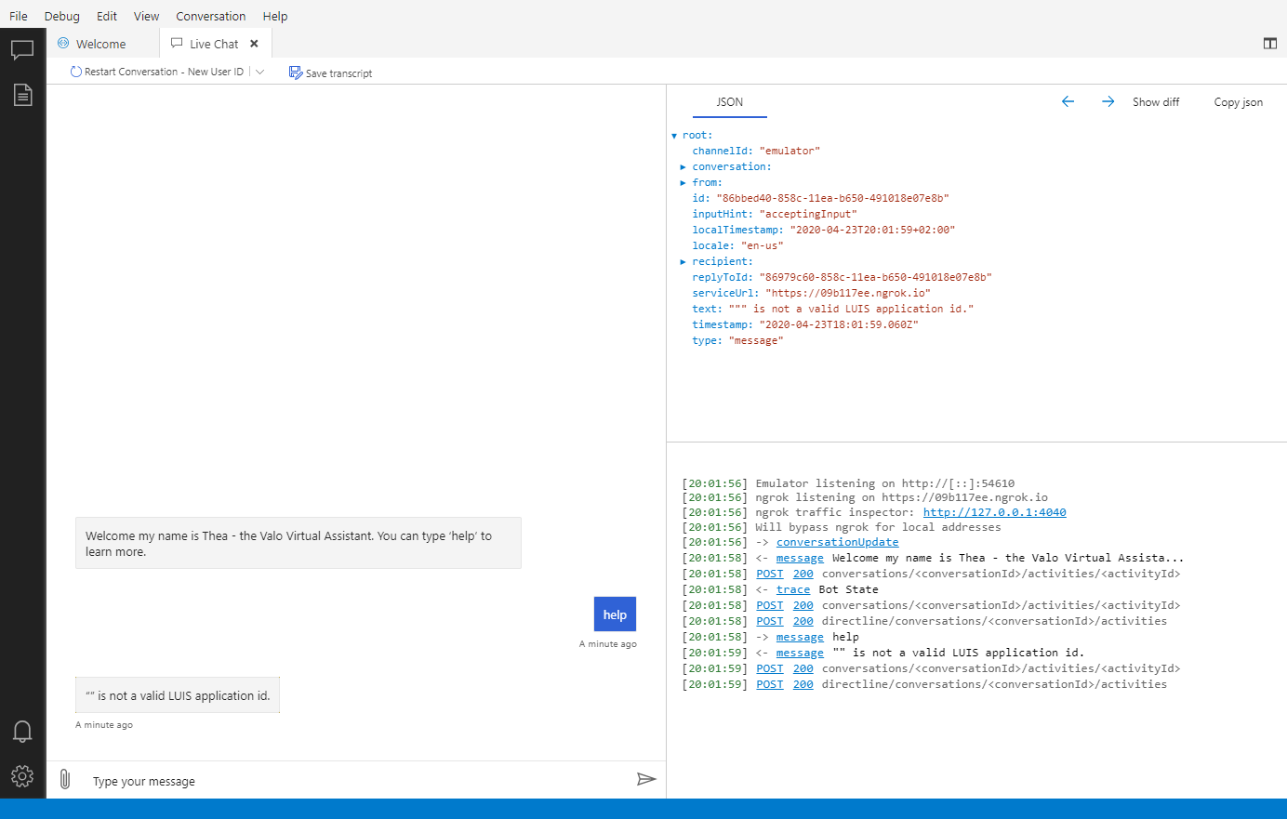
Task: Click the back navigation arrow in JSON panel
Action: coord(1068,101)
